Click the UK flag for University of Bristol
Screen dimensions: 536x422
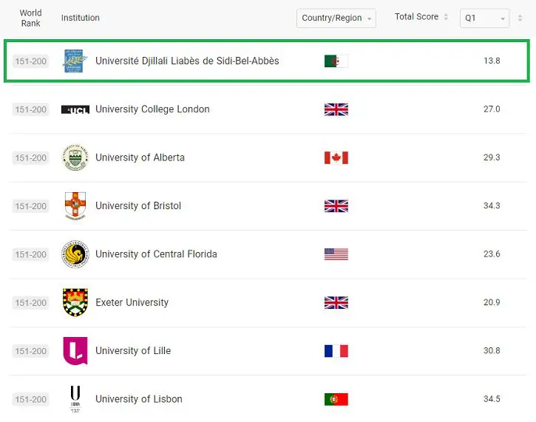click(x=336, y=206)
